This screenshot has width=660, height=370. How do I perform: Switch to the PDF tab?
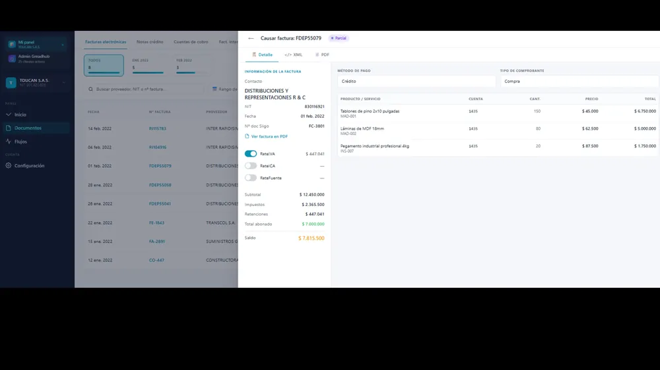click(x=322, y=55)
